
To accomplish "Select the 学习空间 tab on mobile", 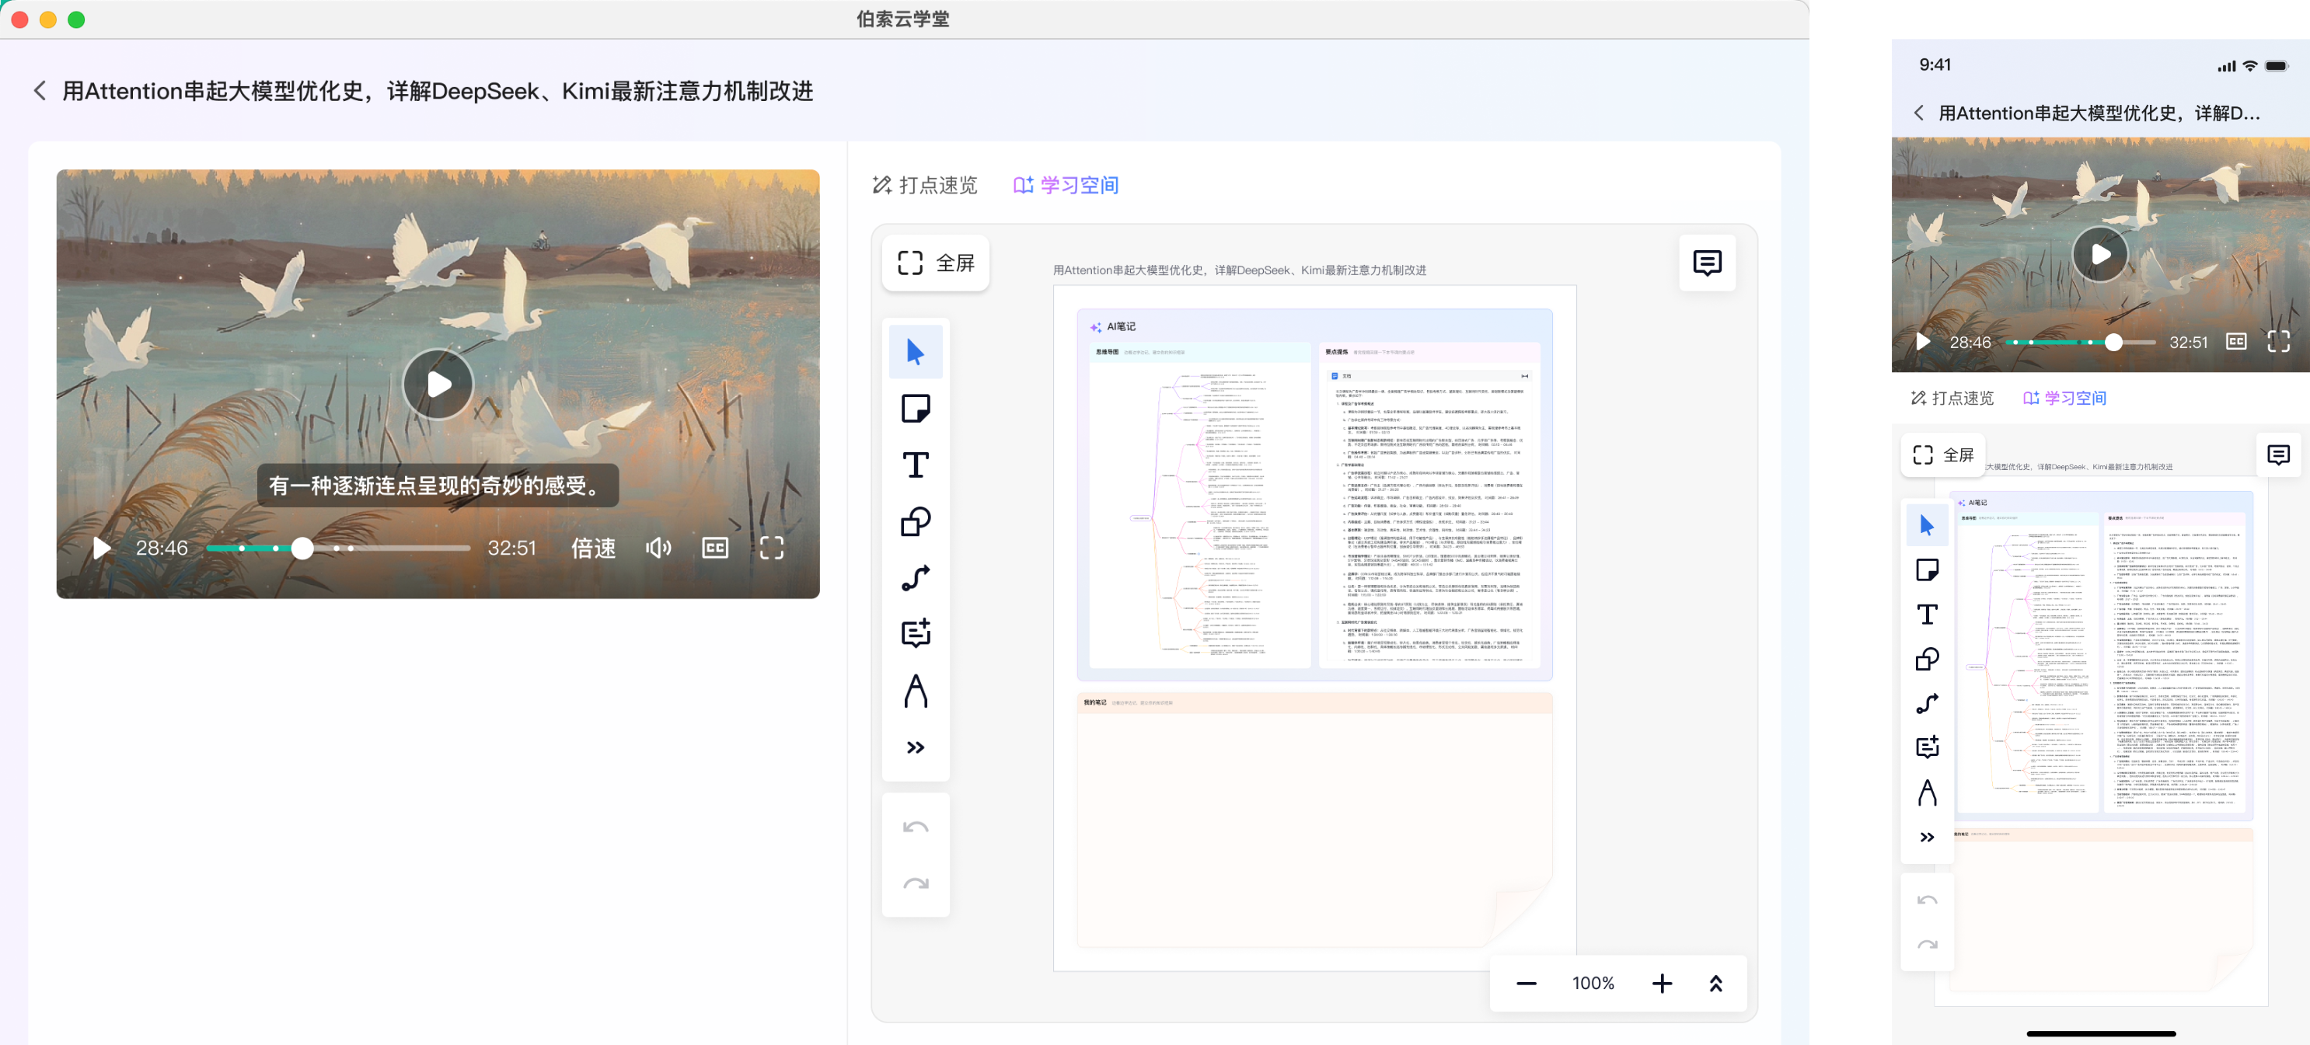I will [2064, 398].
